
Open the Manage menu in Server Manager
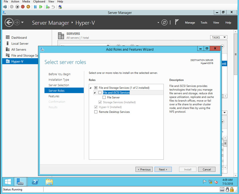coord(190,23)
